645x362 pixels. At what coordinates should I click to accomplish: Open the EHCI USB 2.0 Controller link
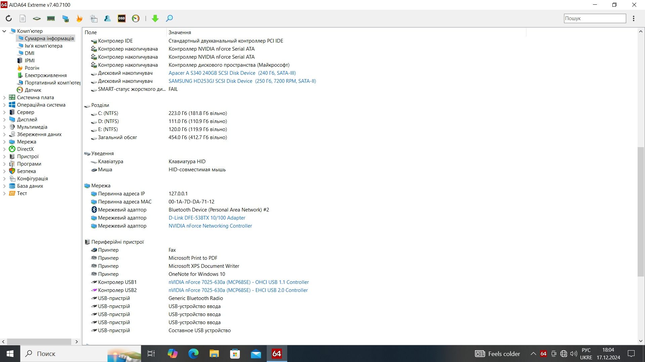pos(238,290)
